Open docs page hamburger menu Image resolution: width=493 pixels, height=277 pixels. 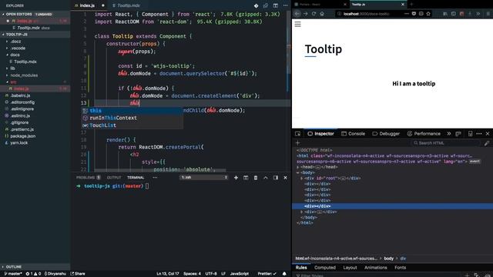click(297, 24)
